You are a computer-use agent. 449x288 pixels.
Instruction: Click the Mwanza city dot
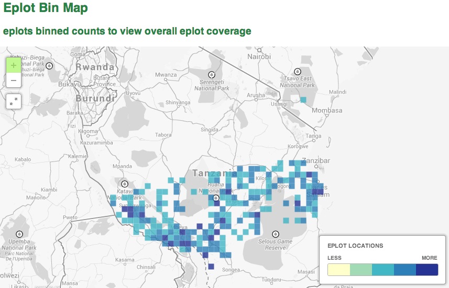(x=166, y=79)
